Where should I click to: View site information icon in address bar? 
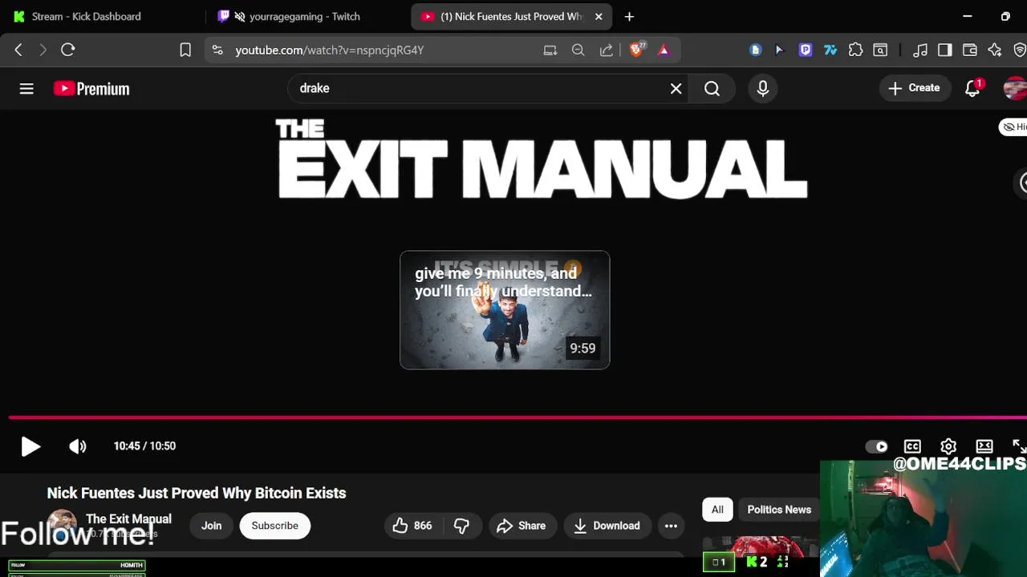[217, 50]
